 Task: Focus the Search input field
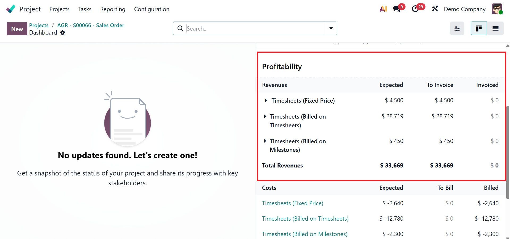click(255, 28)
